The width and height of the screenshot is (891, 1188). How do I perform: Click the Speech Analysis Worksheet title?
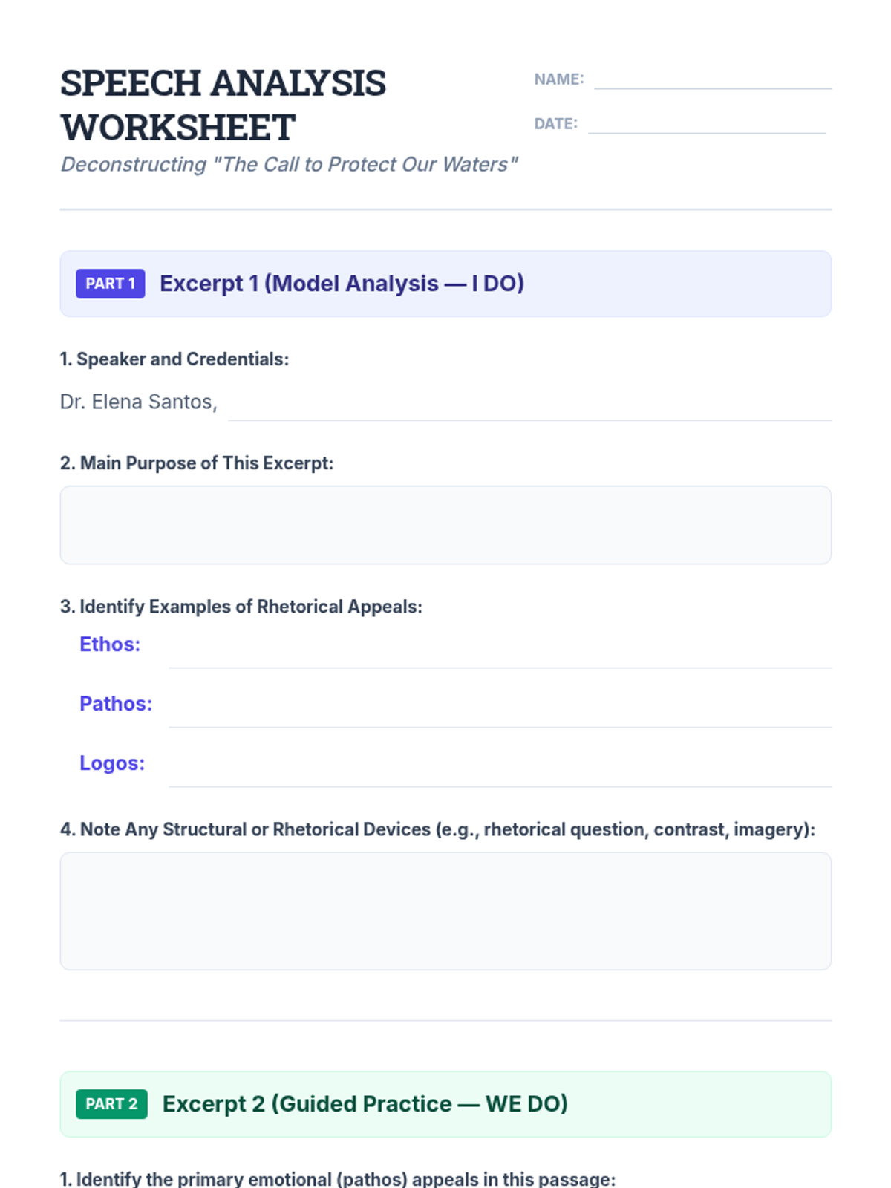pos(223,105)
